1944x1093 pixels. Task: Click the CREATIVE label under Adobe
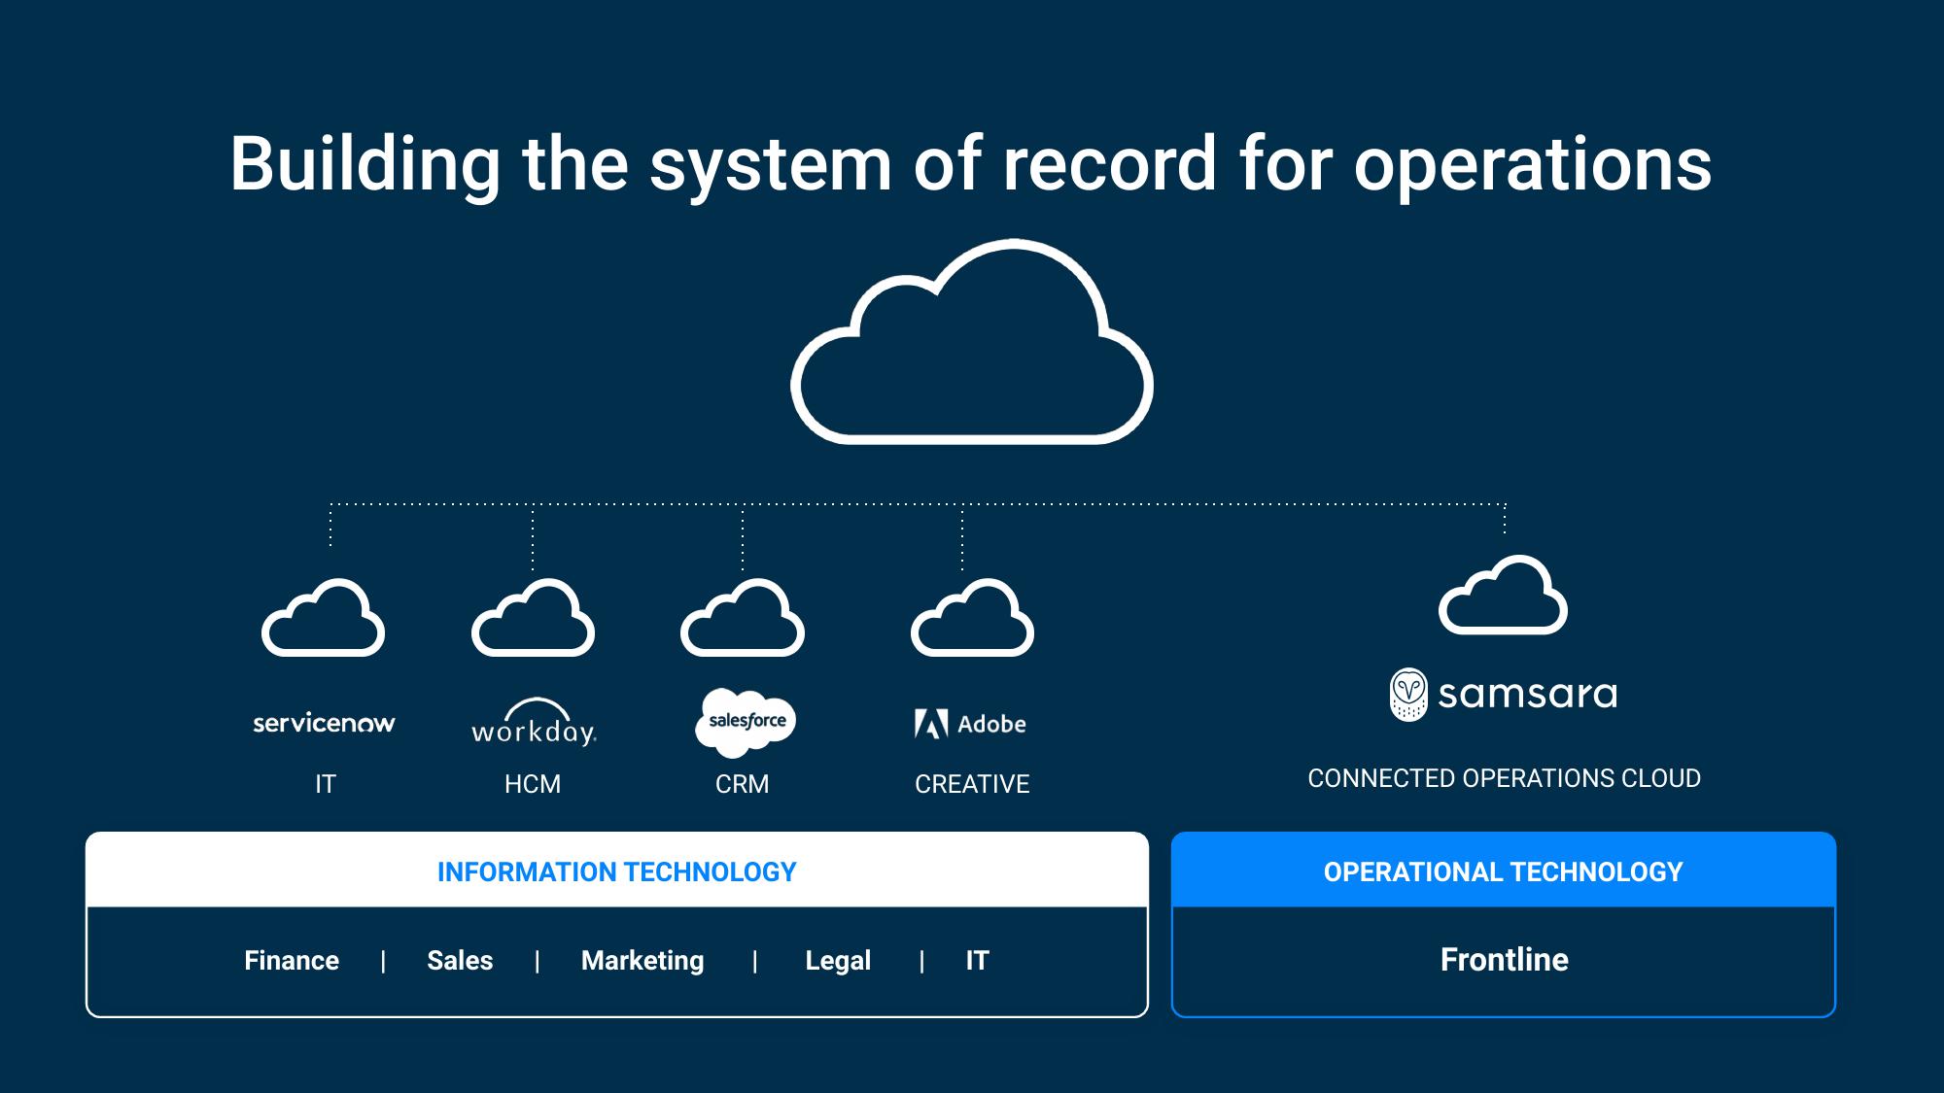(972, 784)
